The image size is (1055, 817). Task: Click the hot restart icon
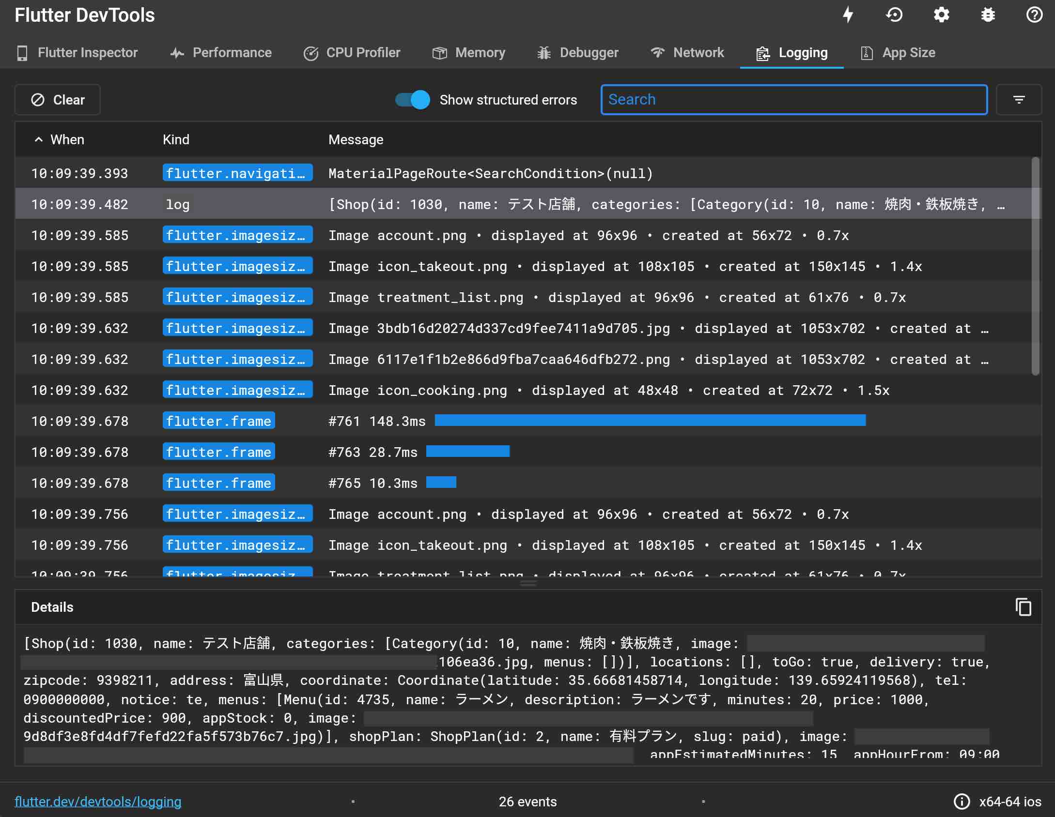click(894, 15)
